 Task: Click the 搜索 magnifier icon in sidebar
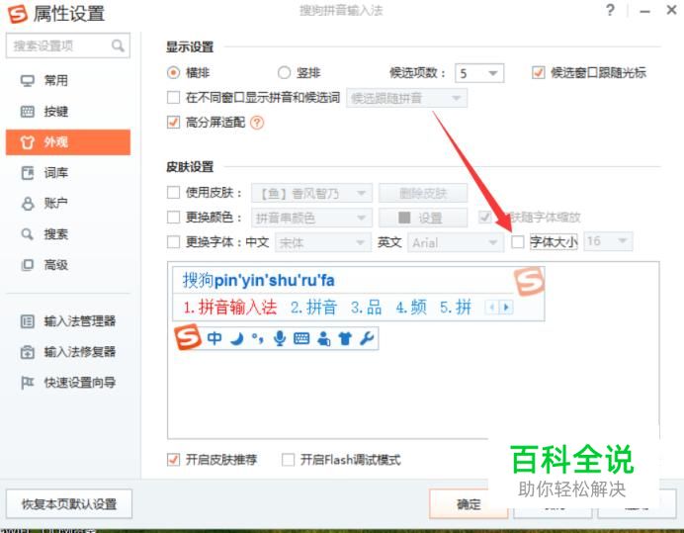click(x=27, y=234)
